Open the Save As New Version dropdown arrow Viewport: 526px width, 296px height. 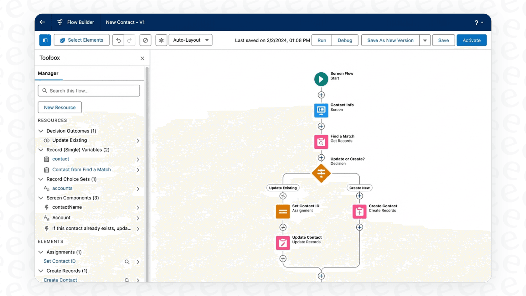425,40
